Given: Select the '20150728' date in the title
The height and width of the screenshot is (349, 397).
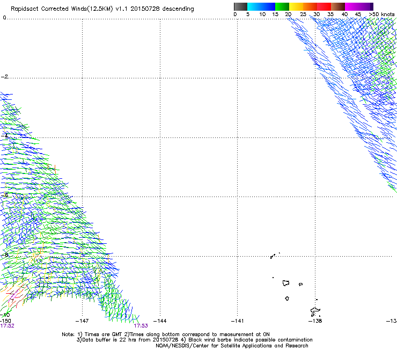Looking at the screenshot, I should tap(145, 9).
